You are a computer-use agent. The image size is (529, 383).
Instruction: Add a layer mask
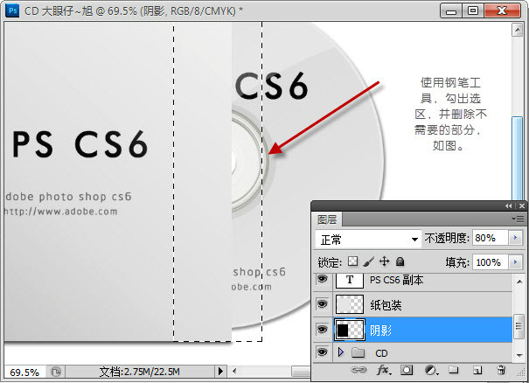point(406,372)
